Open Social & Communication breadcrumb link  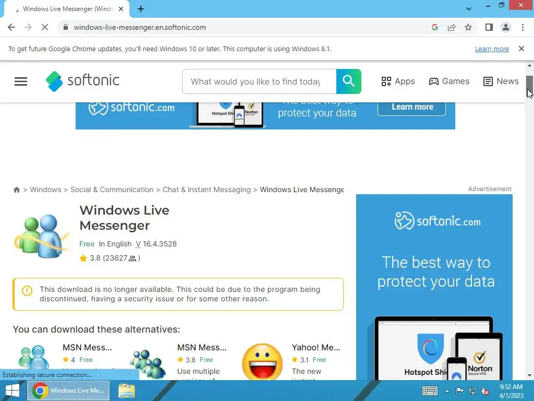(112, 190)
